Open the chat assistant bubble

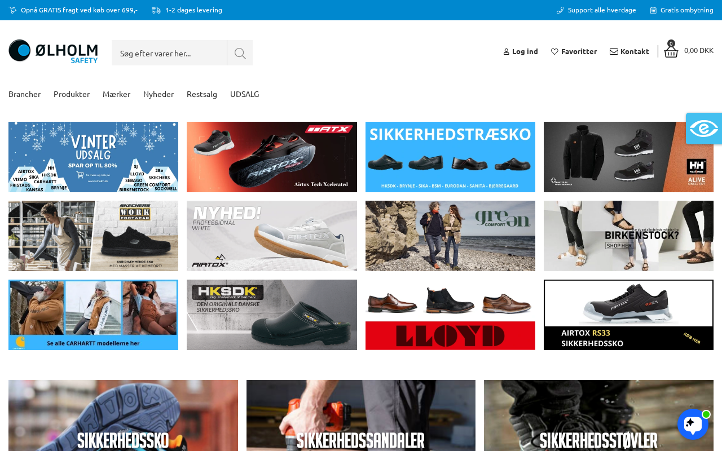coord(693,424)
